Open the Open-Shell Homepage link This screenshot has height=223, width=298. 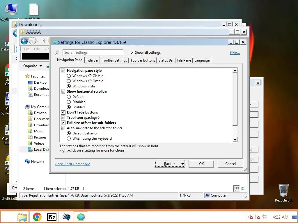click(72, 164)
